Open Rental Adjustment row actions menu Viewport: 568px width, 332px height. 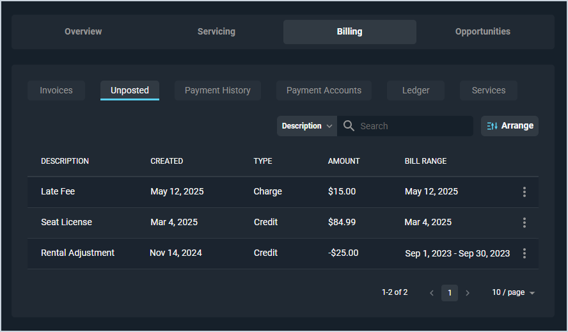pyautogui.click(x=525, y=253)
